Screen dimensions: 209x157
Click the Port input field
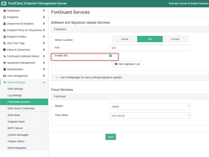click(x=150, y=48)
